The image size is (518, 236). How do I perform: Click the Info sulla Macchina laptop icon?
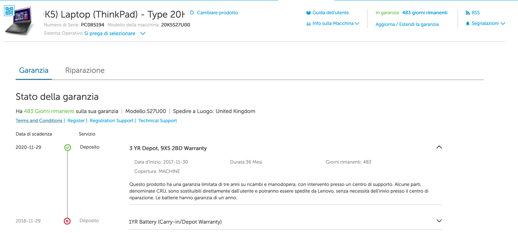(x=308, y=24)
